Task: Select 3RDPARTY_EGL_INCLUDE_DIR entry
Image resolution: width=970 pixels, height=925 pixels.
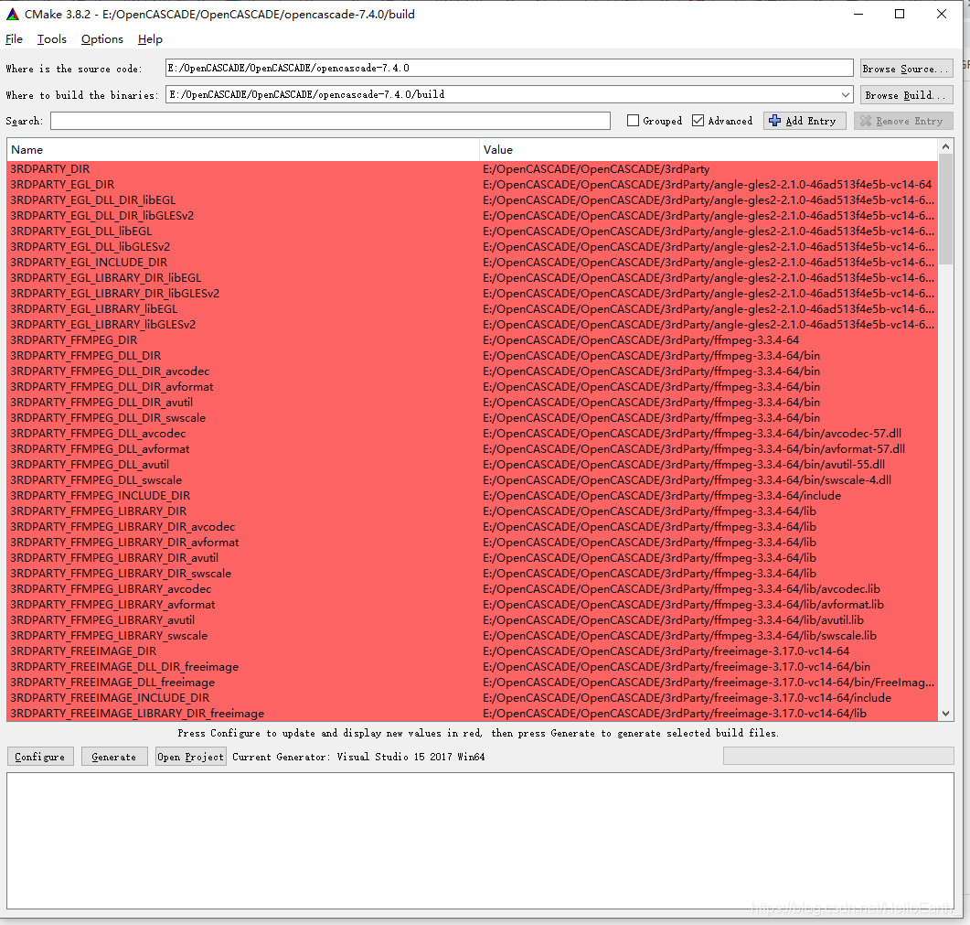Action: pos(89,263)
